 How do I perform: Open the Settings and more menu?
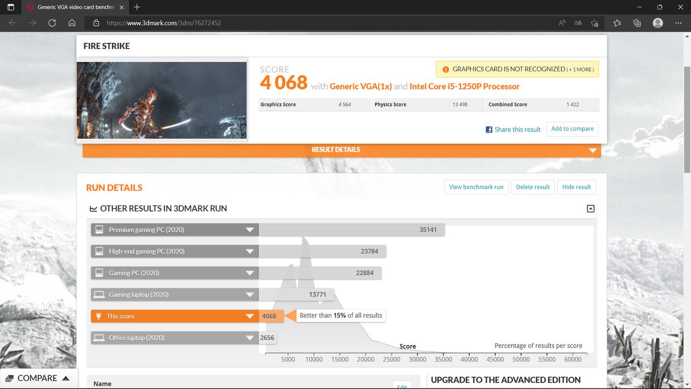678,23
